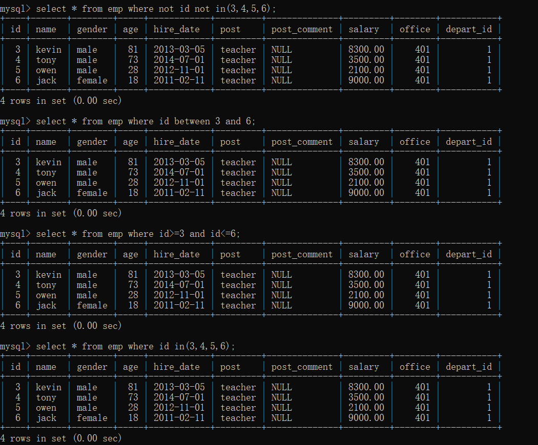Image resolution: width=538 pixels, height=445 pixels.
Task: Click "2014-07-01" in the id>=3 query result table
Action: (179, 285)
